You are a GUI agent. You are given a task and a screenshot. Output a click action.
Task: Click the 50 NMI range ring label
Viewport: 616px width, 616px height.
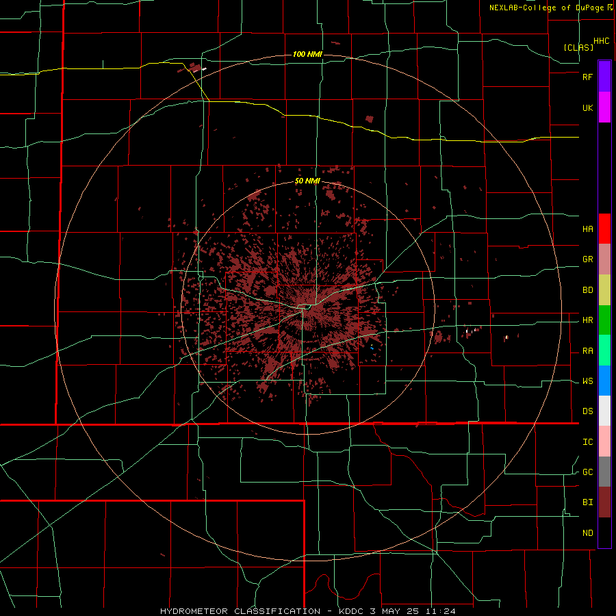point(307,181)
